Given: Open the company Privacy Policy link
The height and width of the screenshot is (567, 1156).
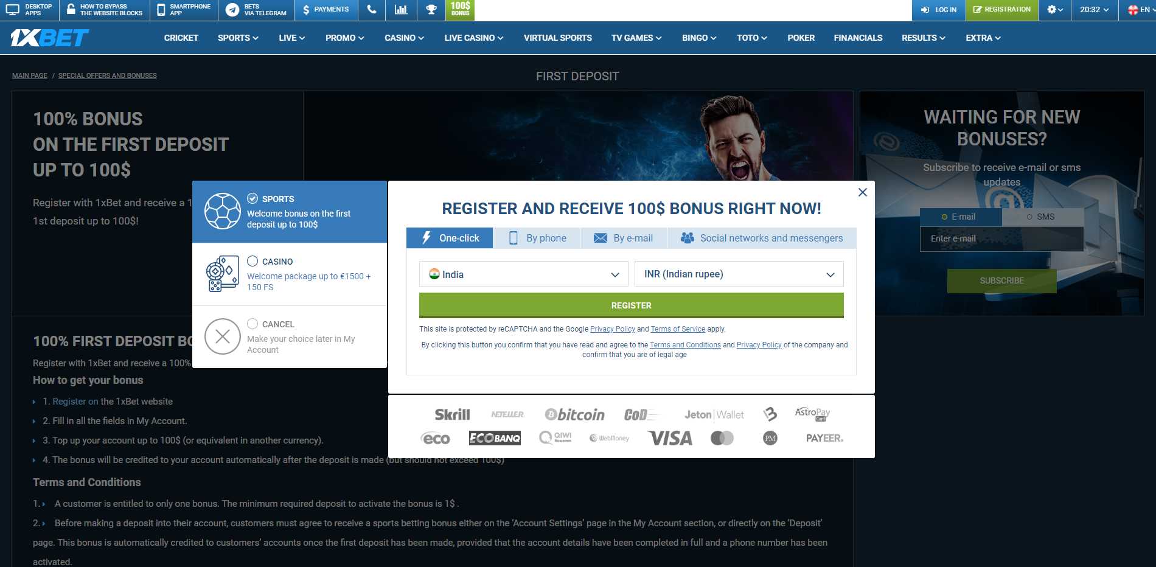Looking at the screenshot, I should pos(759,345).
